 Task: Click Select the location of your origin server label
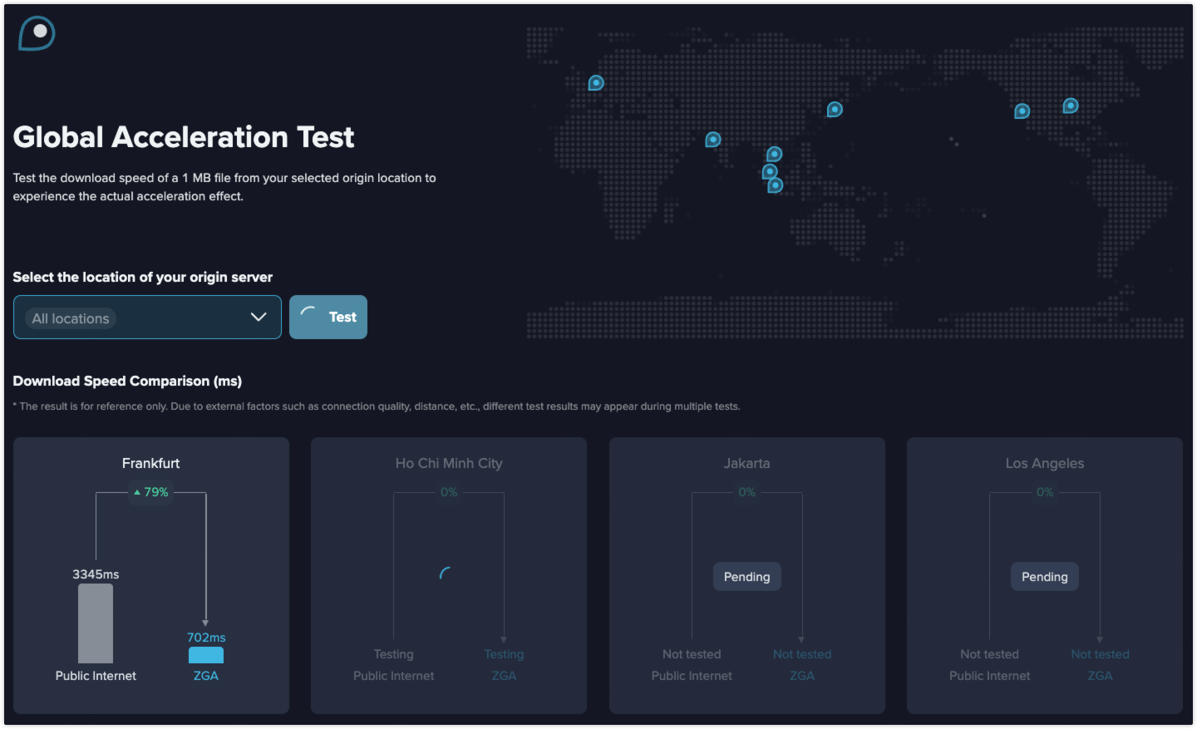(142, 277)
